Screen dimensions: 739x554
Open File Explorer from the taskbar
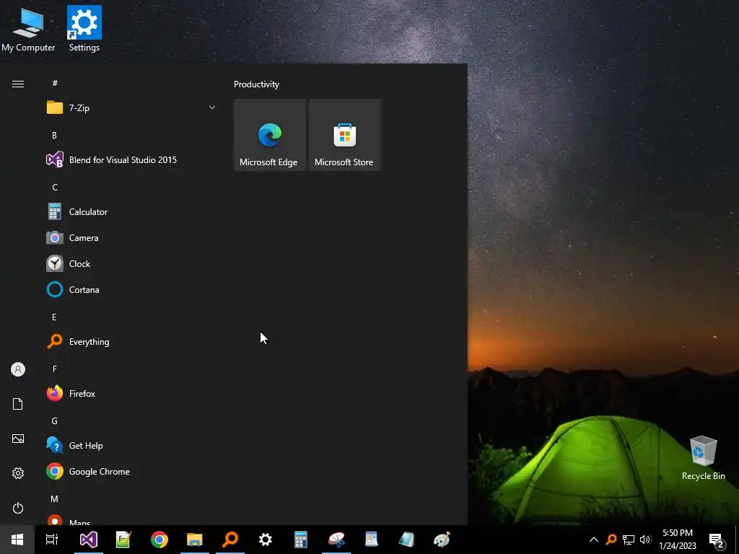[x=195, y=540]
